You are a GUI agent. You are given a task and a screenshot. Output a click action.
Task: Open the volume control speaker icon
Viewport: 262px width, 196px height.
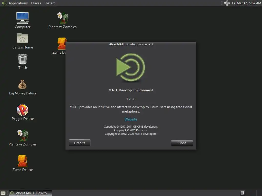point(227,3)
